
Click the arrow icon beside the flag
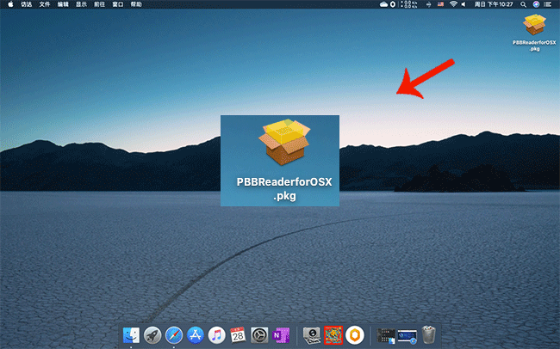click(428, 4)
